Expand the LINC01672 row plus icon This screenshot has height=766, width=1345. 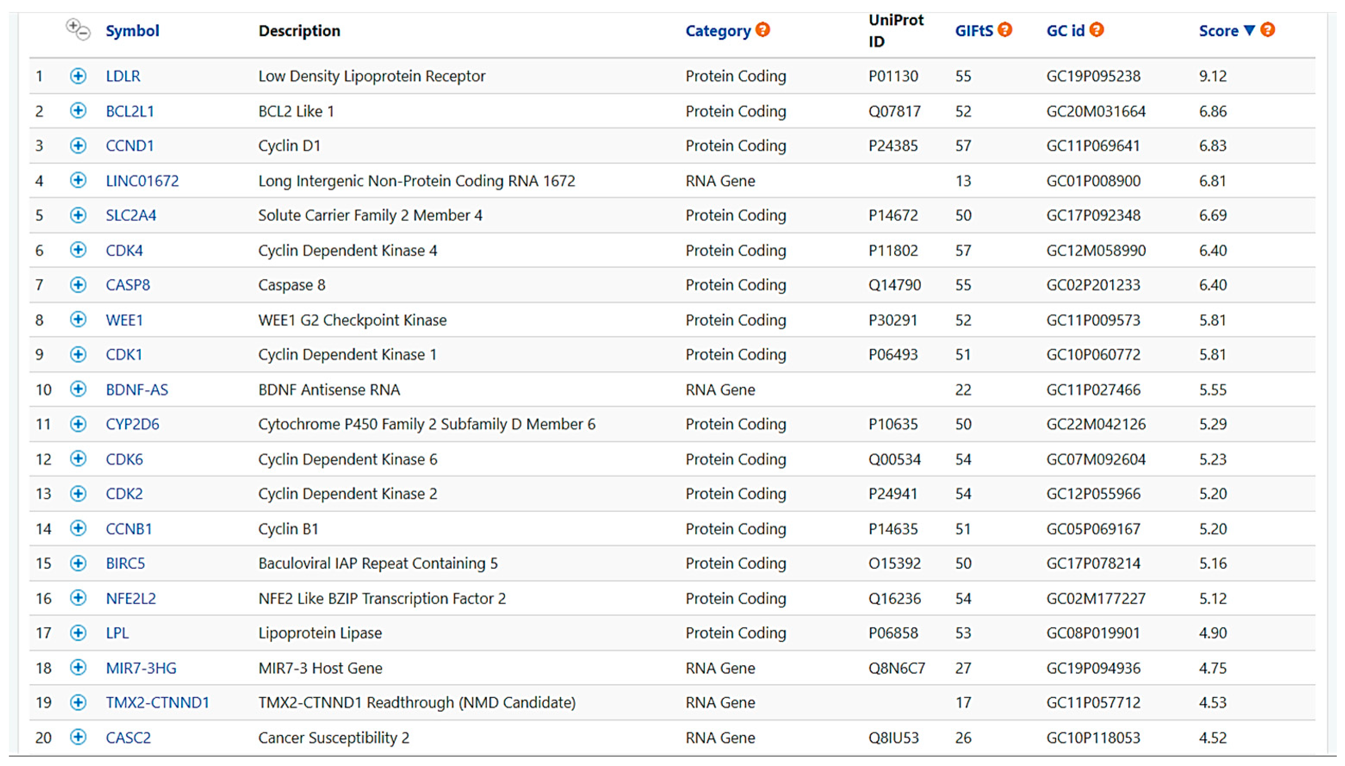click(x=78, y=180)
